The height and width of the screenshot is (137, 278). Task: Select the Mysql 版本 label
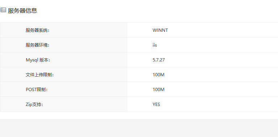tap(38, 60)
